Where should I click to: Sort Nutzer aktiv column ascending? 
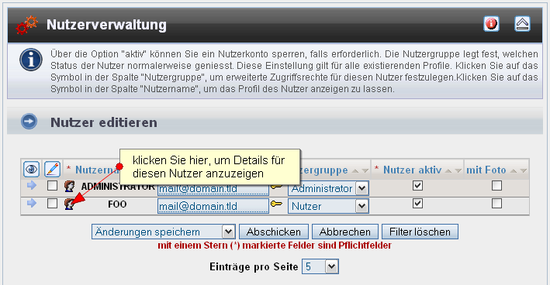click(448, 171)
